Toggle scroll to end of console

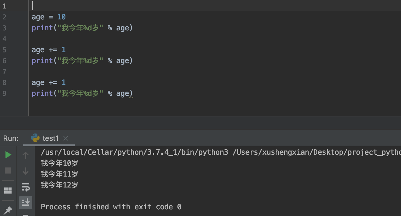pyautogui.click(x=26, y=202)
